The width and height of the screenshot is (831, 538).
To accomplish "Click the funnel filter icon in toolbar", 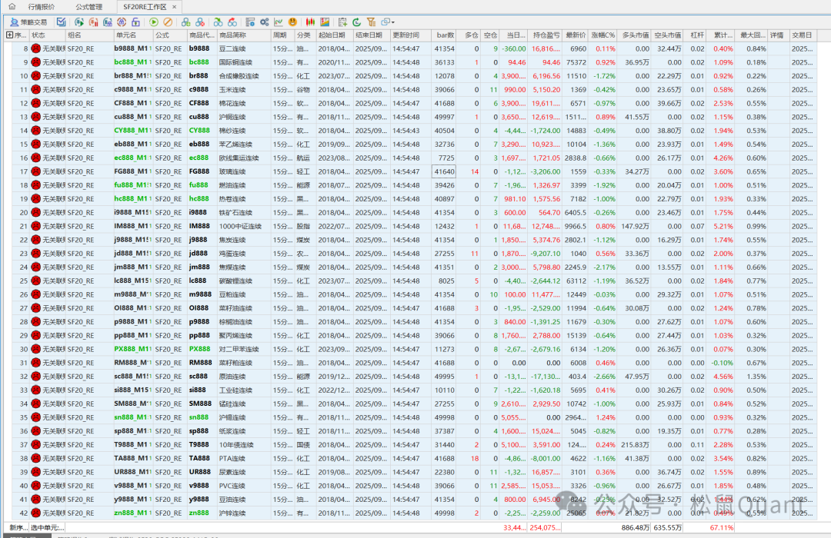I will [x=372, y=22].
